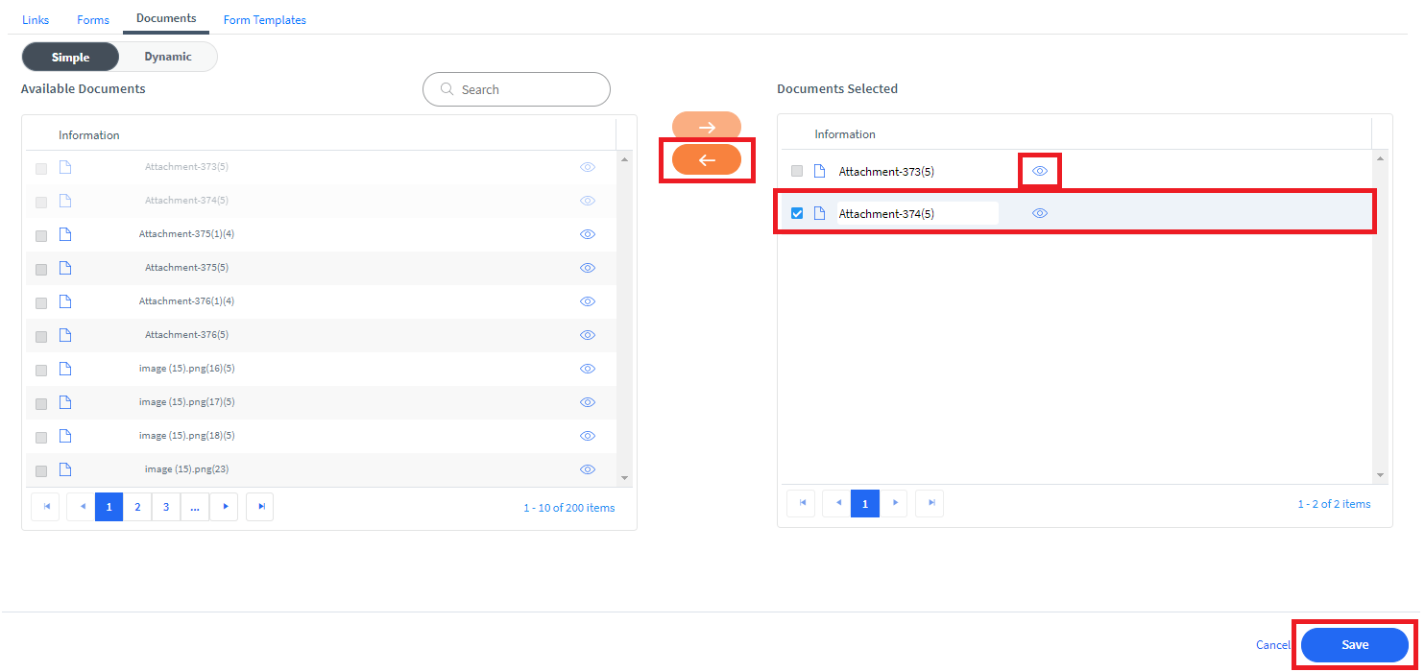Click page 1 in selected documents pager
Viewport: 1425px width, 672px height.
tap(865, 503)
